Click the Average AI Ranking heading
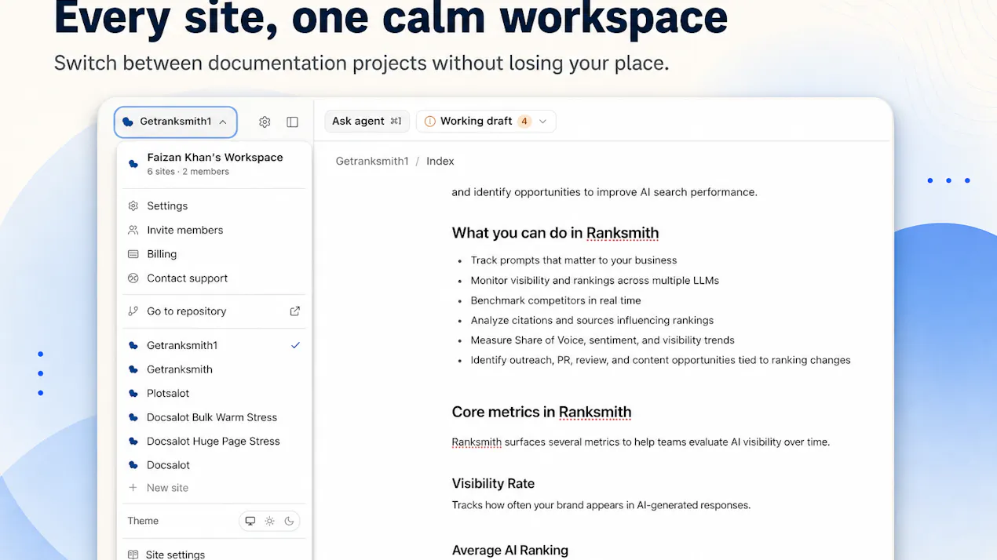The image size is (997, 560). point(509,551)
